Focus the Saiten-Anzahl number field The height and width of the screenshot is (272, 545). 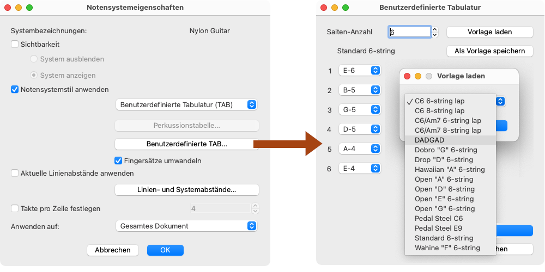(409, 32)
